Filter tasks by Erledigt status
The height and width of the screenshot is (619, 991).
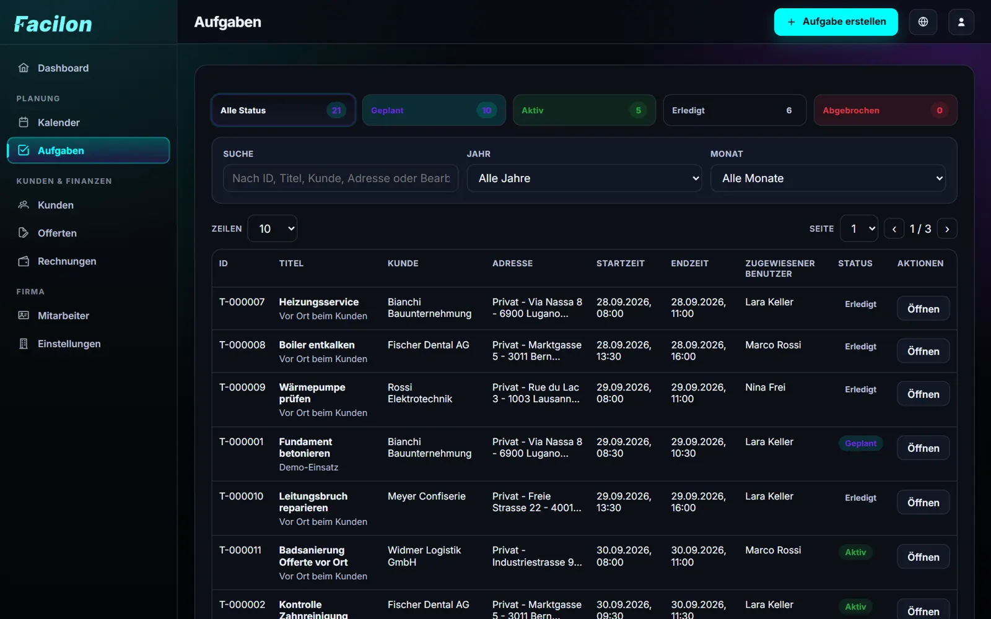pos(735,110)
